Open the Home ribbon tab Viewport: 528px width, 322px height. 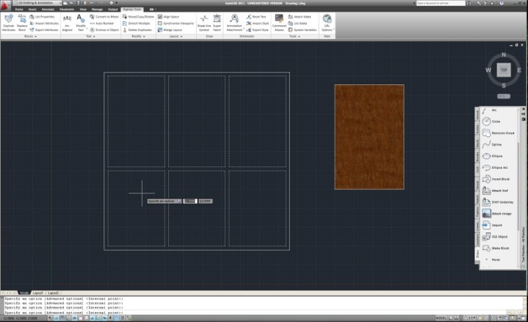[19, 9]
